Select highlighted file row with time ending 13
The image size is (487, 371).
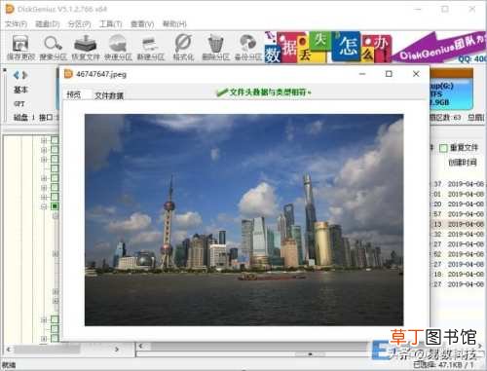458,224
